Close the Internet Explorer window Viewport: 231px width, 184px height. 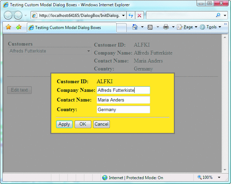221,3
